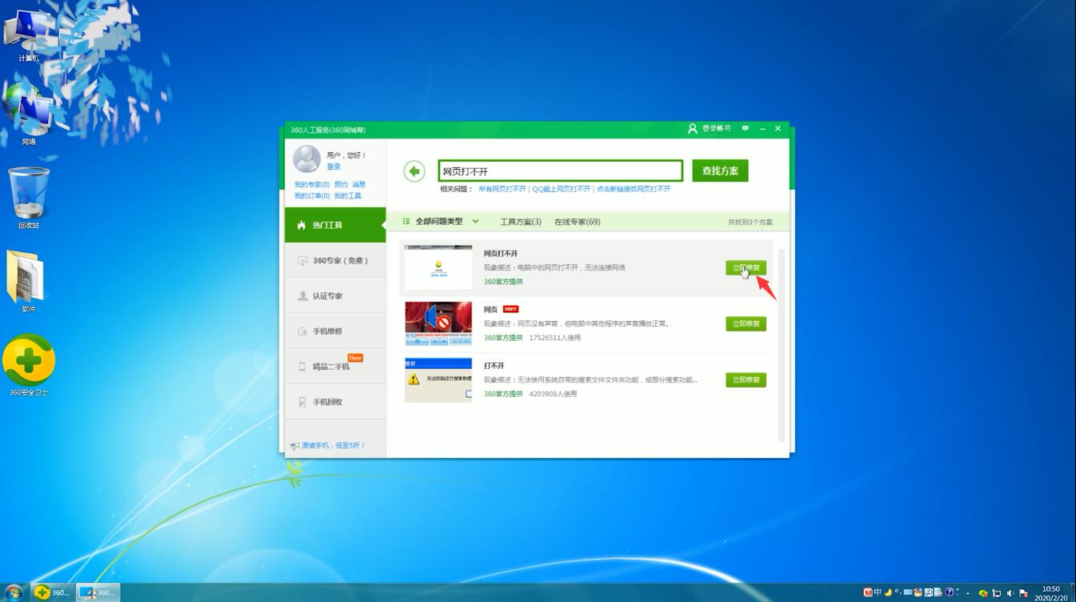Open the 点击新链接后网页打不开 related link

634,189
